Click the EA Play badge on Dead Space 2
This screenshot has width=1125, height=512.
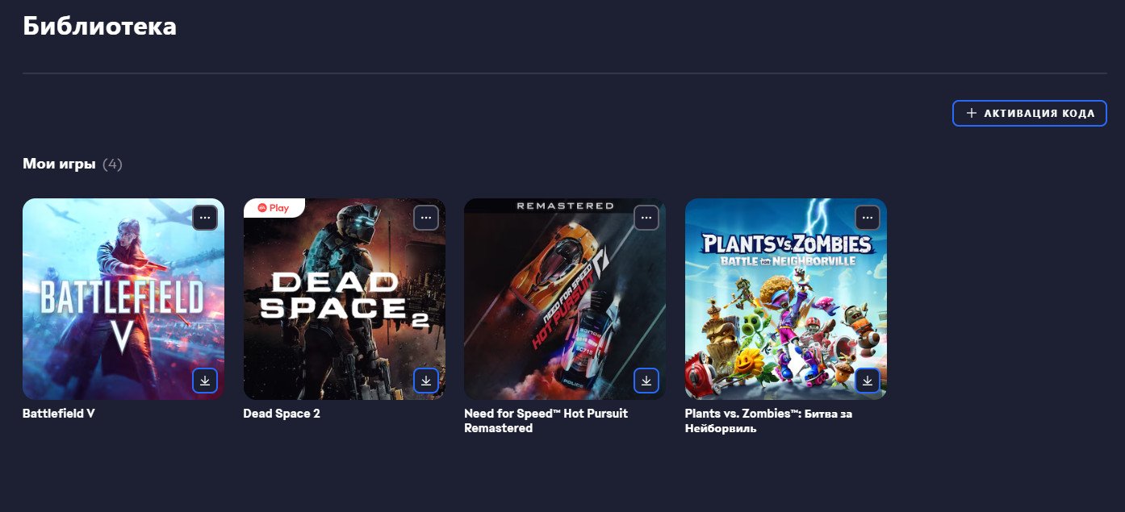[x=274, y=208]
